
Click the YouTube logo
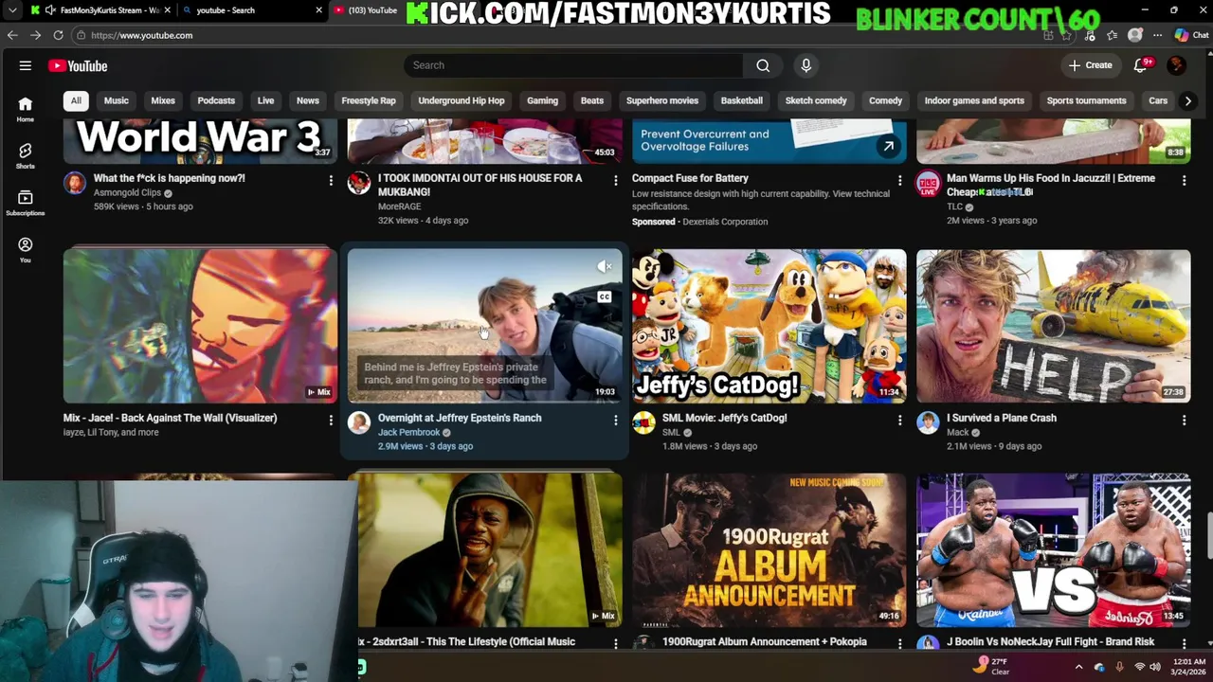[78, 65]
